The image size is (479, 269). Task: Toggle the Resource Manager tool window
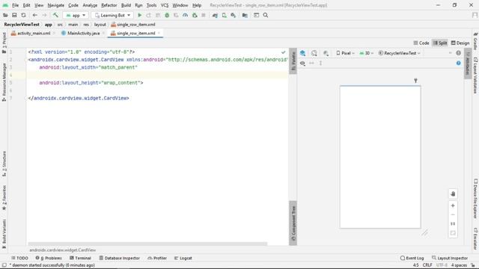tap(4, 81)
